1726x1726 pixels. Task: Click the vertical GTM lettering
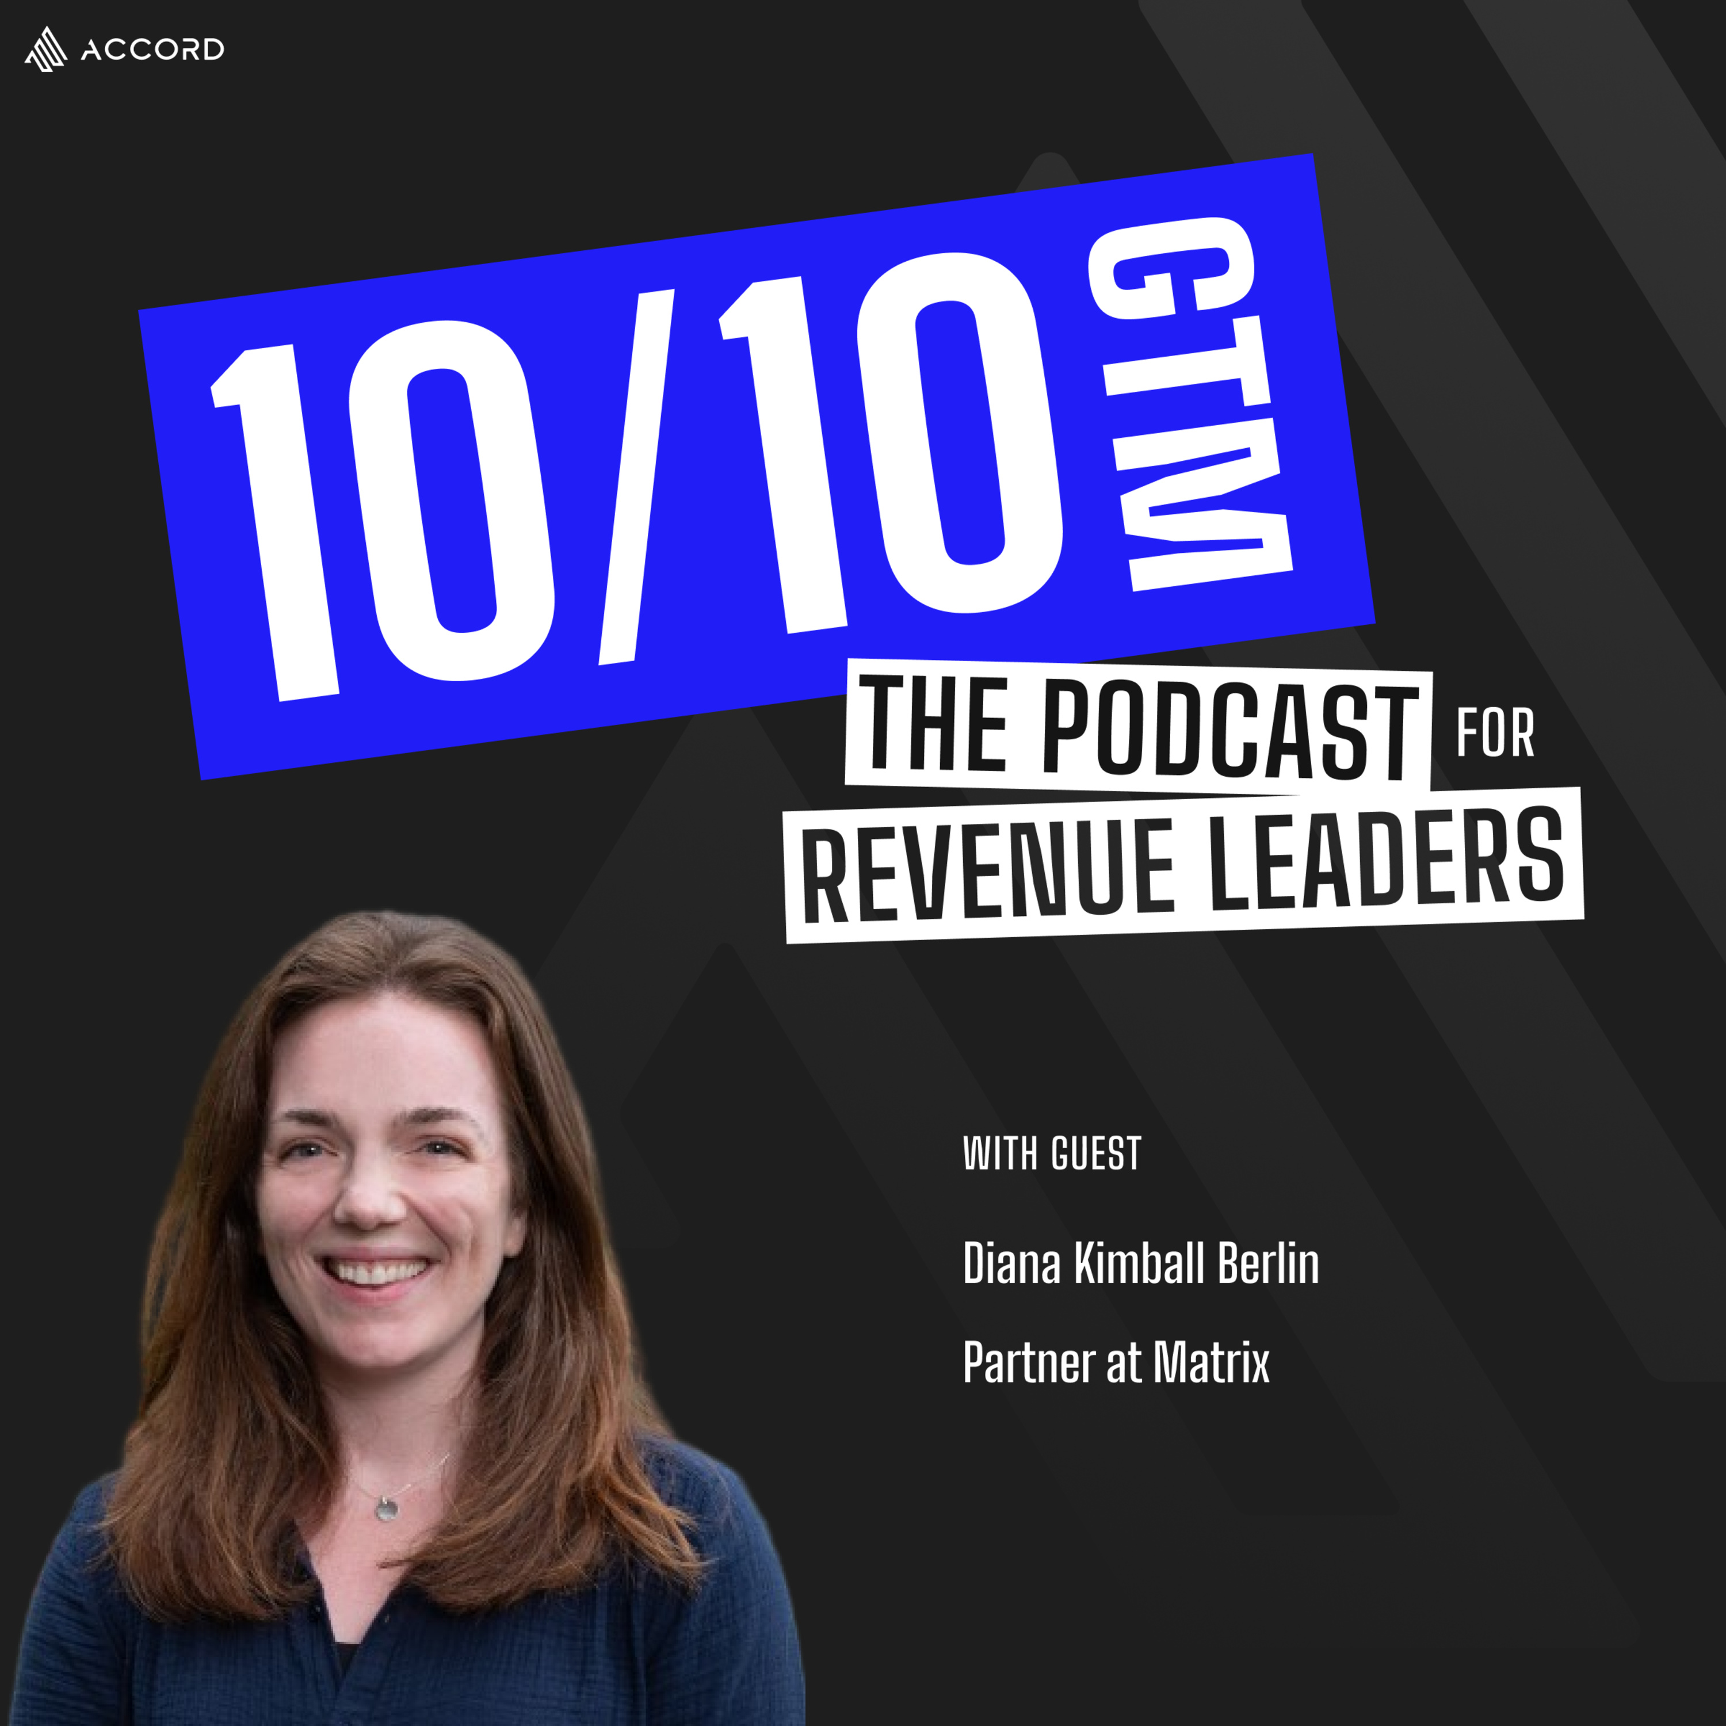(x=1190, y=404)
